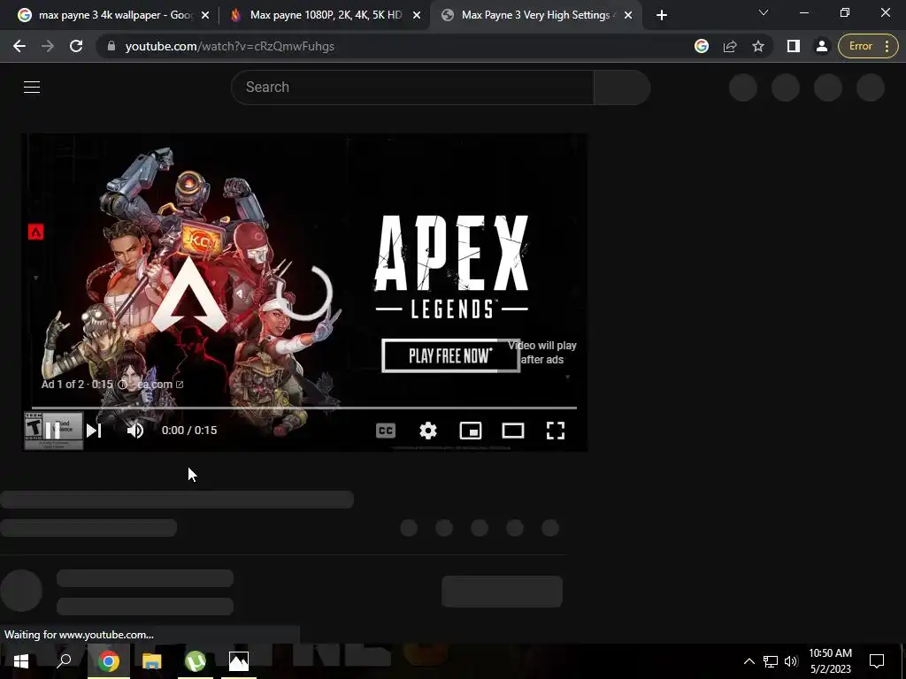This screenshot has height=679, width=906.
Task: Pause the ad video playback
Action: pos(52,431)
